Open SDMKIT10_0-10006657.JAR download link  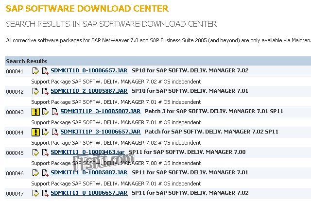pyautogui.click(x=89, y=70)
